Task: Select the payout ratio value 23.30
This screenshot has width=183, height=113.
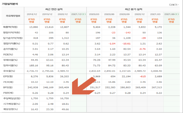Action: click(50, 109)
